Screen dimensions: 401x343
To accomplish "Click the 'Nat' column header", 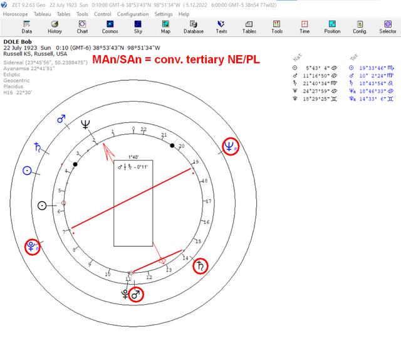I will pos(298,57).
